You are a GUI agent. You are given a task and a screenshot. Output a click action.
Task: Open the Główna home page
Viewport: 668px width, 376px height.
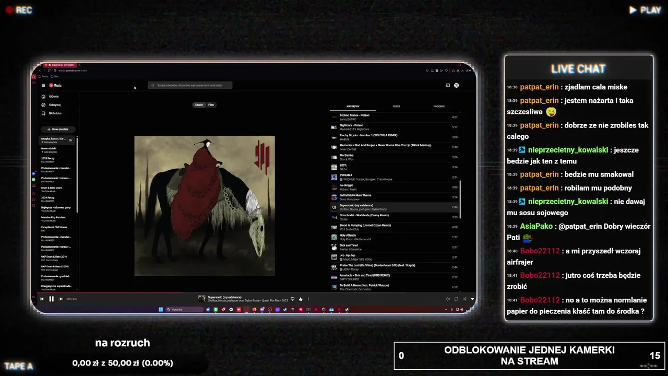[54, 97]
